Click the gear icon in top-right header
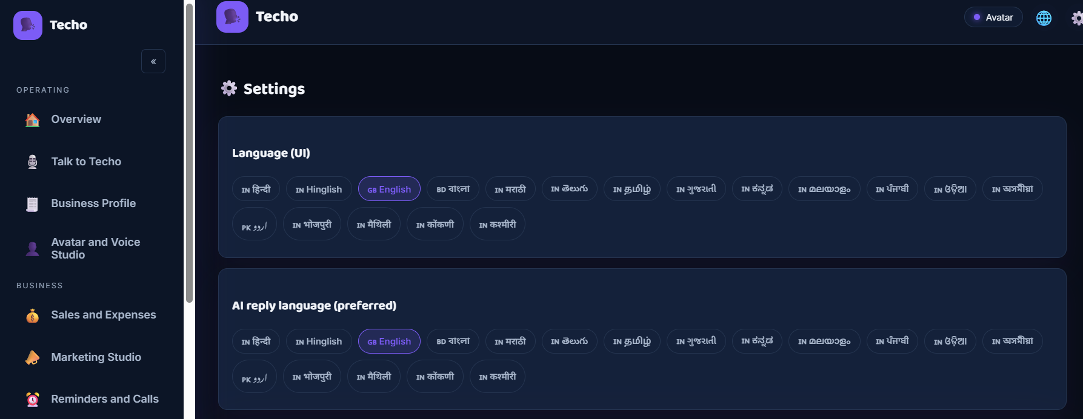Image resolution: width=1083 pixels, height=419 pixels. point(1077,18)
